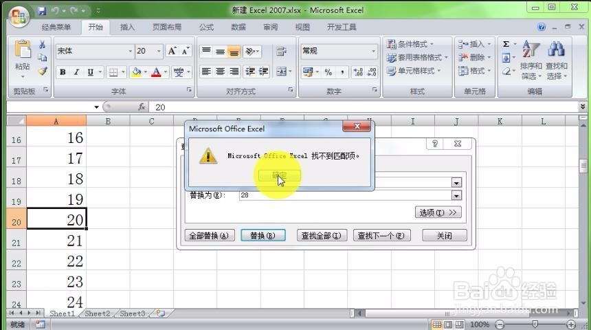Open font size dropdown
Viewport: 591px width, 330px height.
point(159,51)
